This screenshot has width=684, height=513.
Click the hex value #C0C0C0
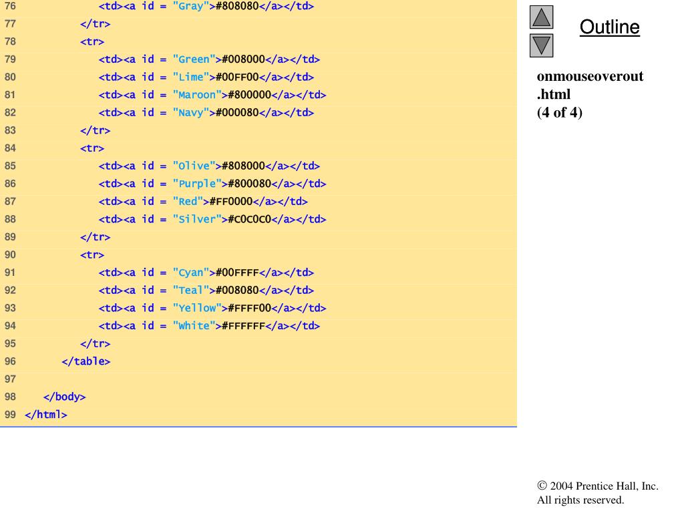point(250,219)
